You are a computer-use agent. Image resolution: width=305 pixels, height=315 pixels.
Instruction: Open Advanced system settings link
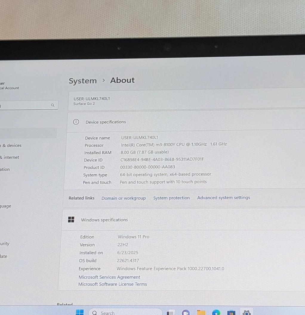pyautogui.click(x=224, y=198)
